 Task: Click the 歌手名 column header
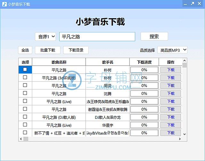[x=108, y=62]
